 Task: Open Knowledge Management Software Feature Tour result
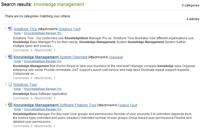click(x=55, y=105)
